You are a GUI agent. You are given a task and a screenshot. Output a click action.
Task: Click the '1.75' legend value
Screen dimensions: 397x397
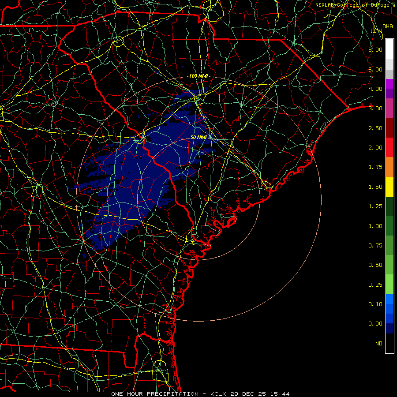pyautogui.click(x=375, y=167)
